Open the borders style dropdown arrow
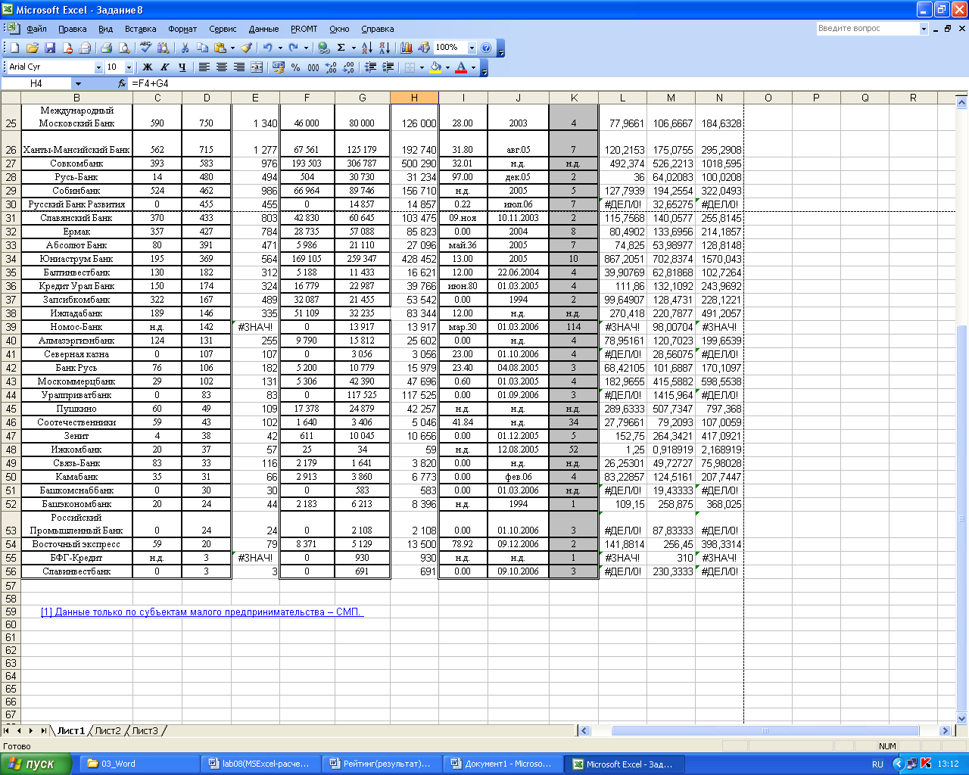Viewport: 969px width, 775px height. pyautogui.click(x=422, y=67)
